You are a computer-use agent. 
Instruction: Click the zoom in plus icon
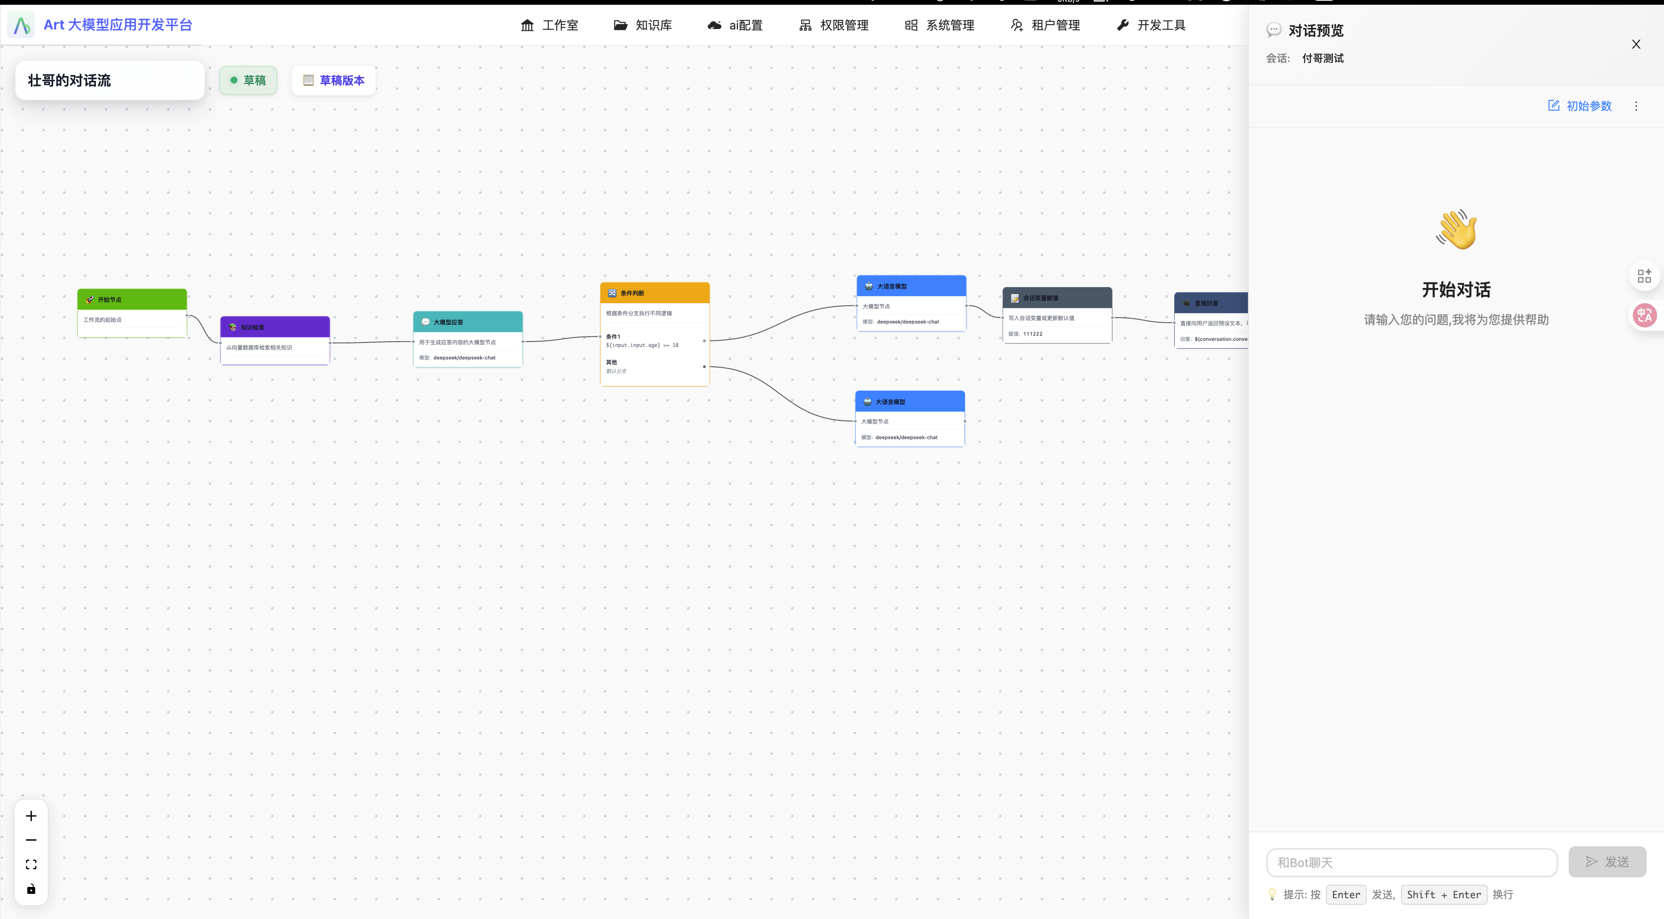[x=31, y=816]
